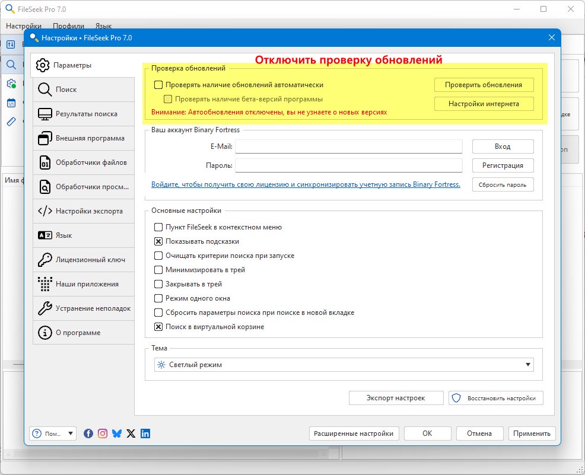The width and height of the screenshot is (585, 475).
Task: Open Язык menu in main window menu bar
Action: click(103, 25)
